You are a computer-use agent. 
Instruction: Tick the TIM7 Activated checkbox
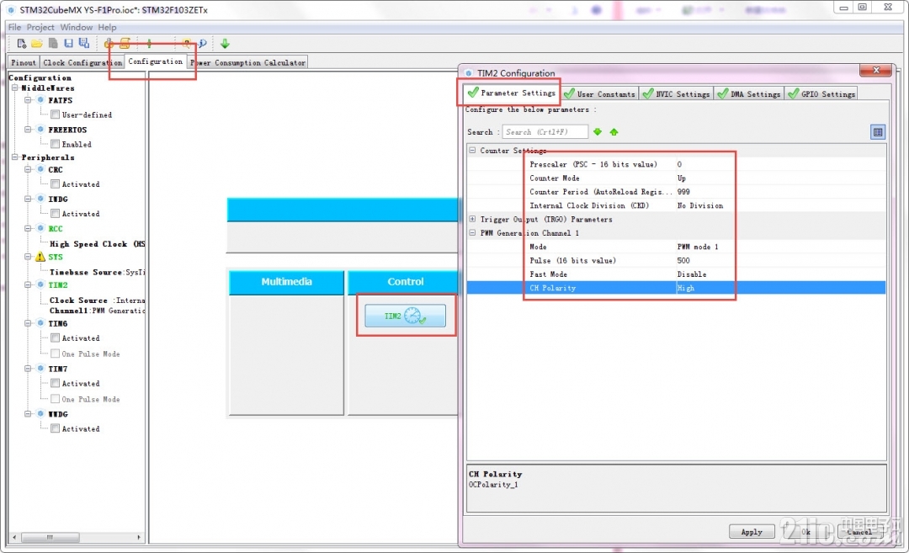click(x=55, y=383)
